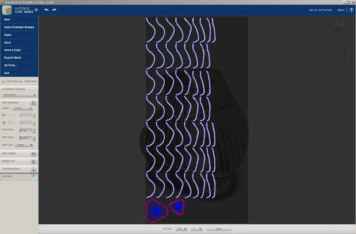The width and height of the screenshot is (356, 234).
Task: Click the Assembly Steps panel icon
Action: pos(34,169)
